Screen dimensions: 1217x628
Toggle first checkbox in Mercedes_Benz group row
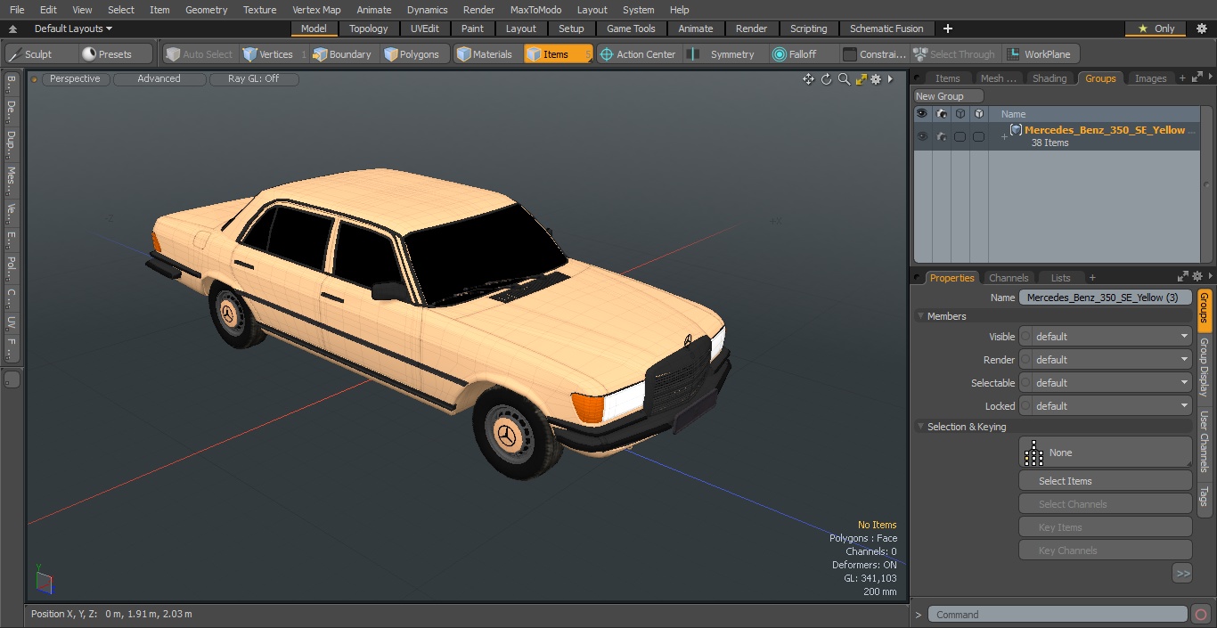[960, 136]
